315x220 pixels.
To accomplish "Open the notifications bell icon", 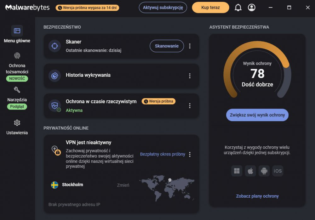I will coord(238,8).
